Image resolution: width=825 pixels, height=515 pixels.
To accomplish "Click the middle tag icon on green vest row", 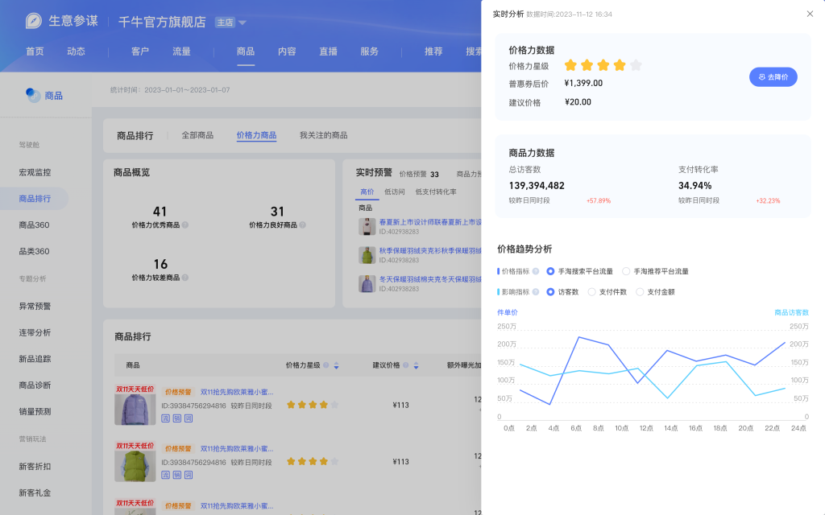I will point(176,475).
